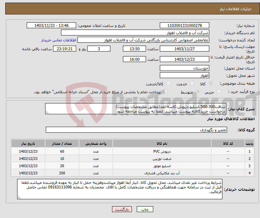260x218 pixels.
Task: Click the چاپ print button
Action: [x=145, y=209]
